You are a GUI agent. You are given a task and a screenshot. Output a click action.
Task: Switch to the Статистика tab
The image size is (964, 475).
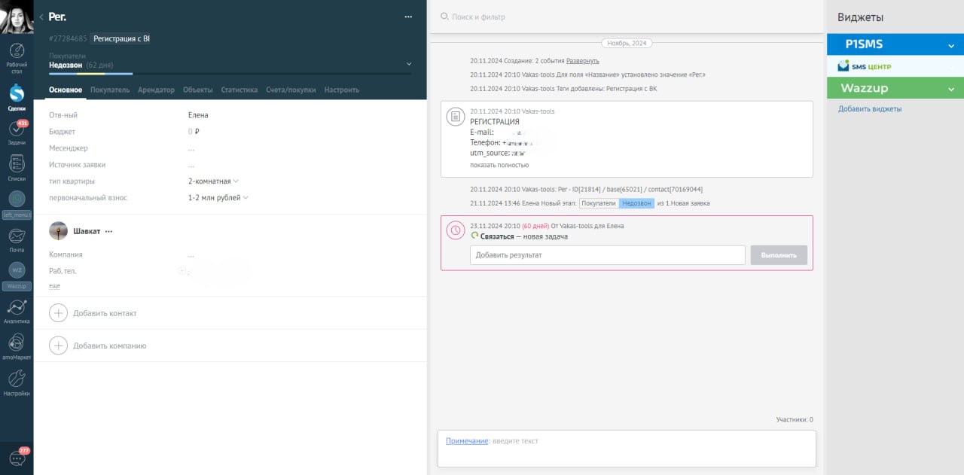click(x=239, y=90)
